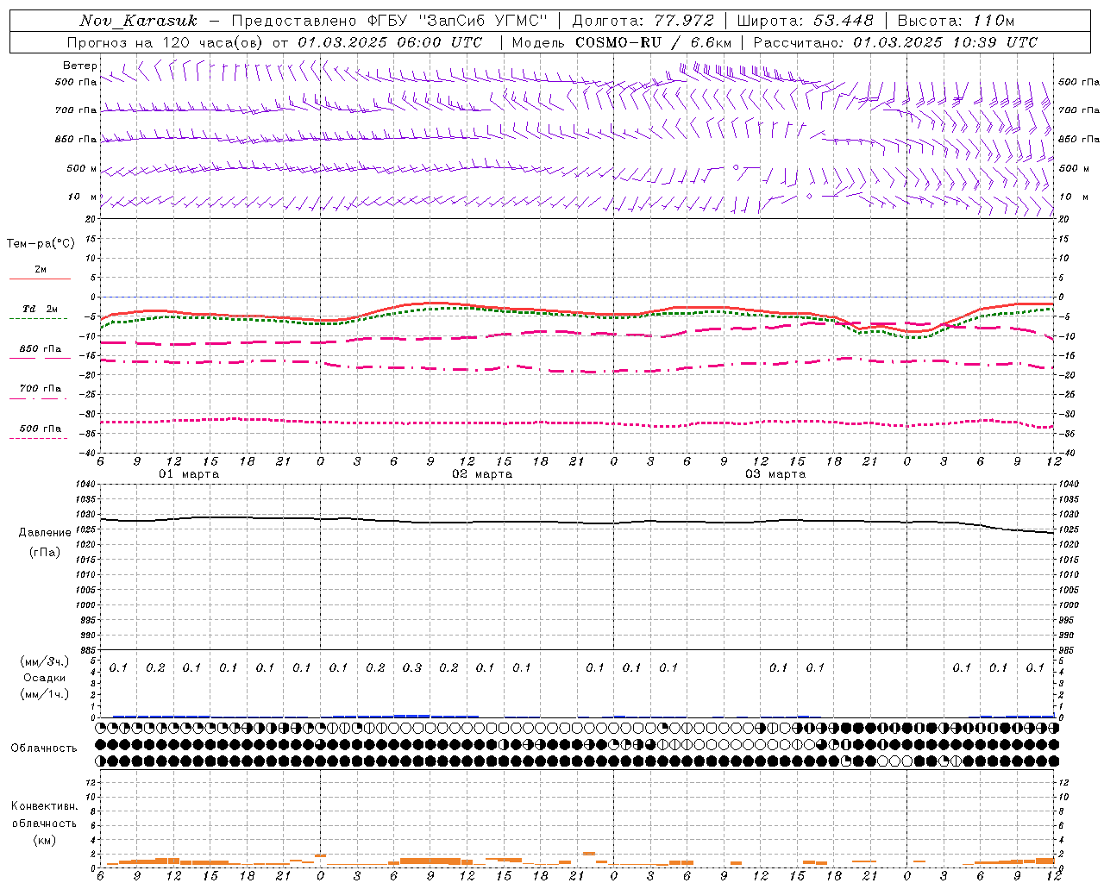Click the "Долгота: 77.972" header field
The width and height of the screenshot is (1104, 883).
pos(643,21)
